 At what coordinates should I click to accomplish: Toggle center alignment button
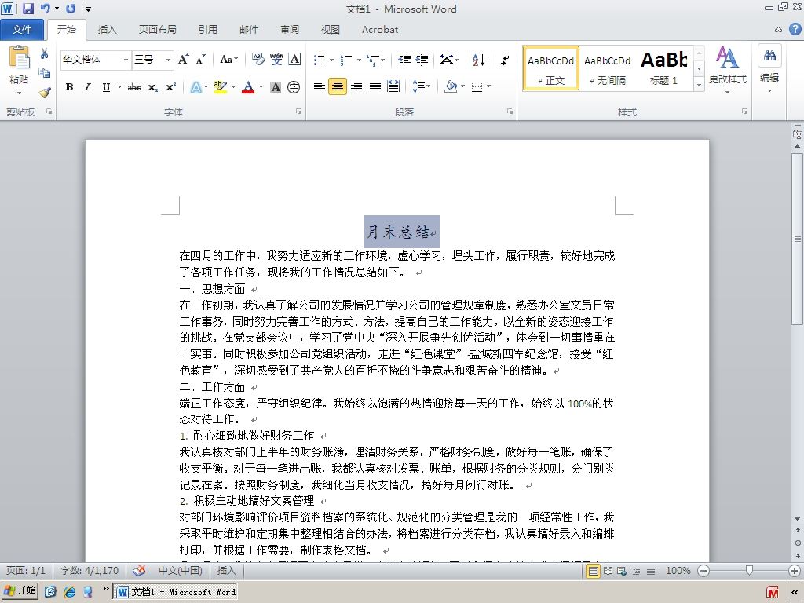click(x=338, y=86)
